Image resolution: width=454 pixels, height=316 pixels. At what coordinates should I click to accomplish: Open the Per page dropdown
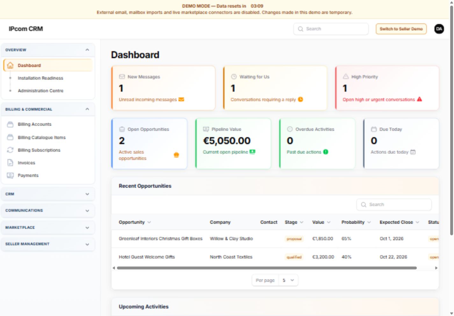click(x=288, y=280)
